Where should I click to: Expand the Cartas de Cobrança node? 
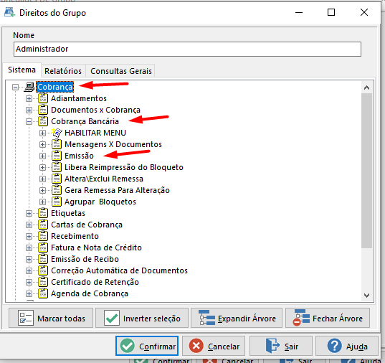(29, 225)
